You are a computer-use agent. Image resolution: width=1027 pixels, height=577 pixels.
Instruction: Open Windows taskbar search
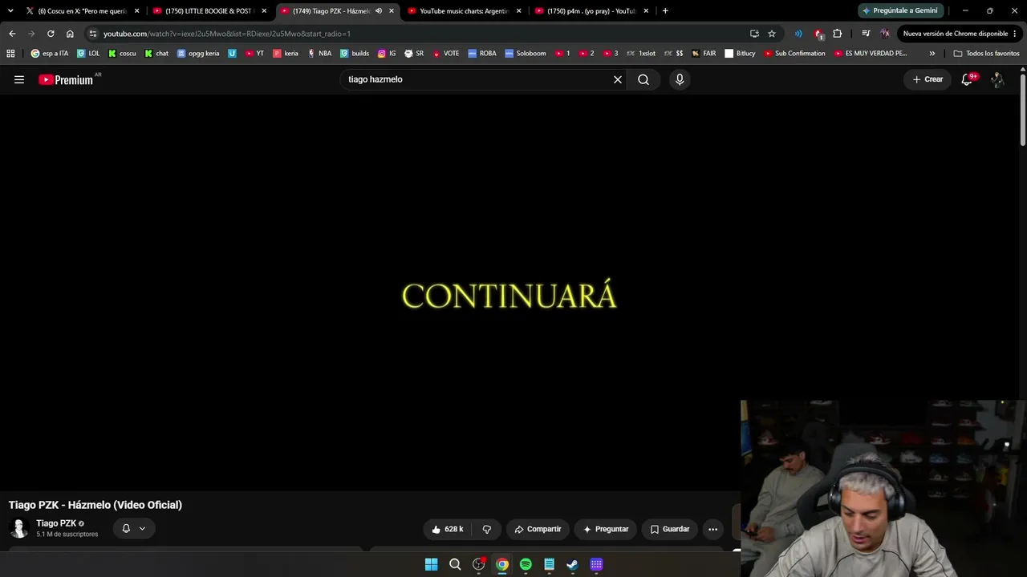[x=455, y=564]
